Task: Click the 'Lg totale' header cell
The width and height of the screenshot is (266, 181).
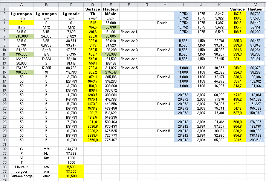Action: [71, 14]
